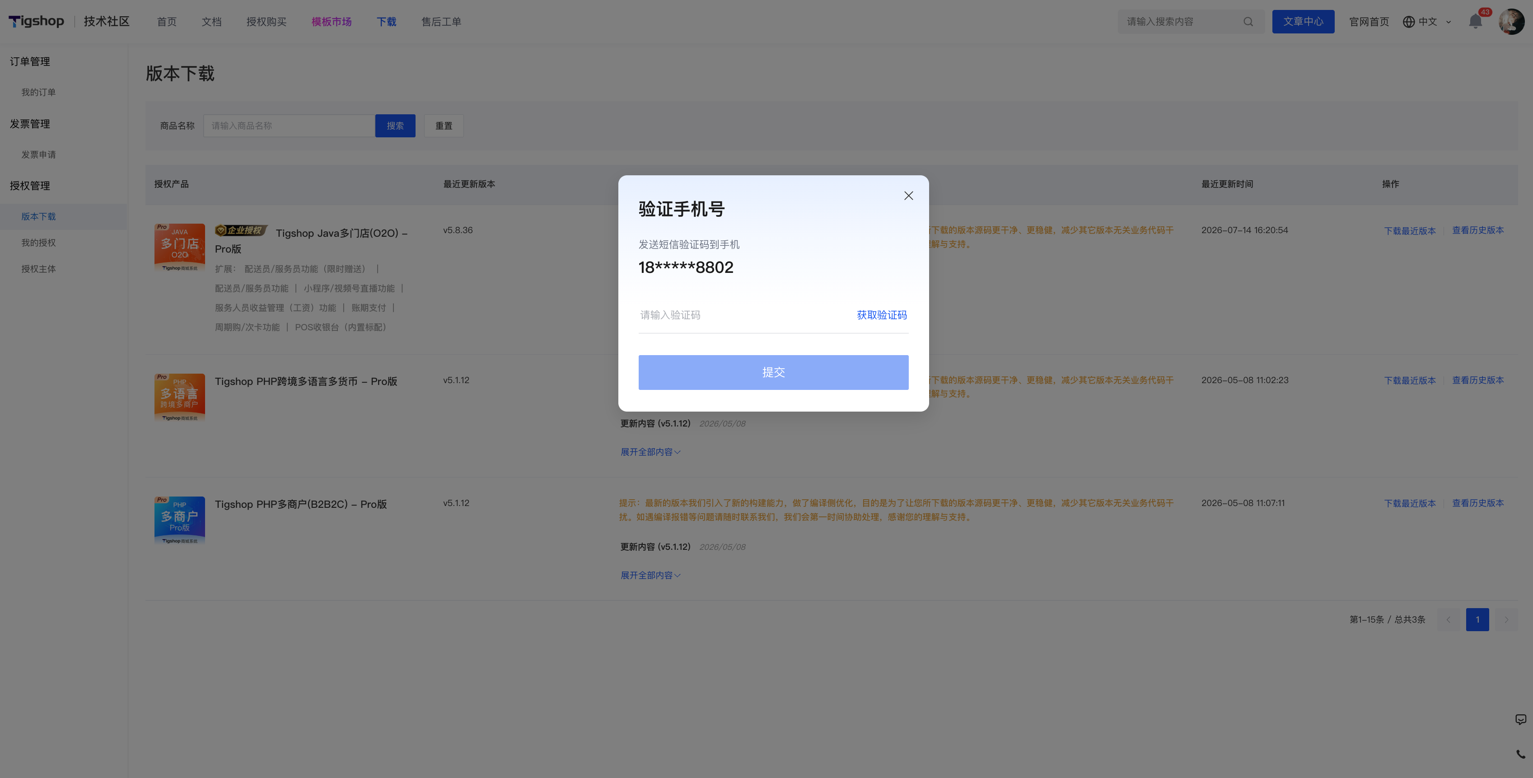Screen dimensions: 1533x778
Task: Go to next page arrow
Action: point(1506,620)
